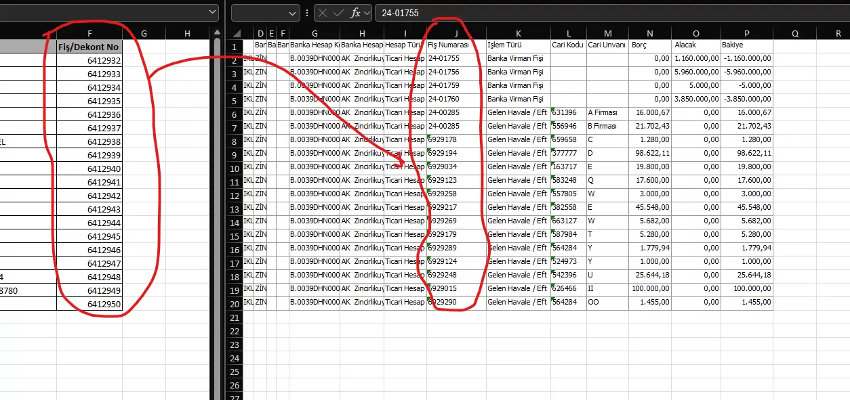Screen dimensions: 850x400
Task: Click the Select All corner triangle in right sheet
Action: coord(237,33)
